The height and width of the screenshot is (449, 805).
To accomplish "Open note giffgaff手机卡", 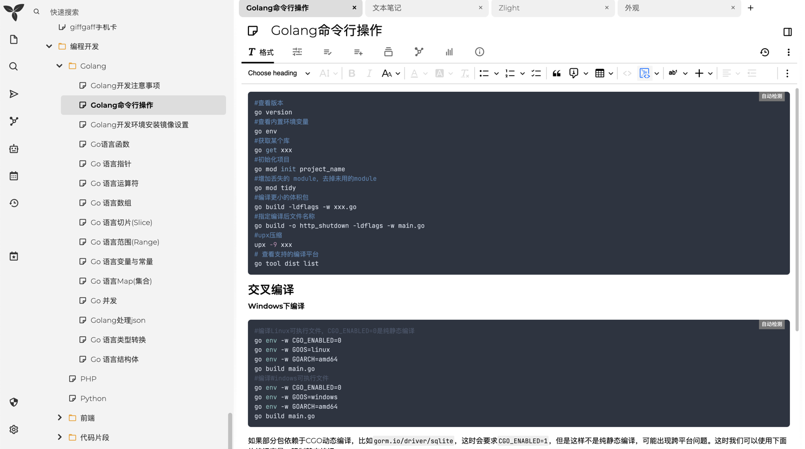I will 93,27.
